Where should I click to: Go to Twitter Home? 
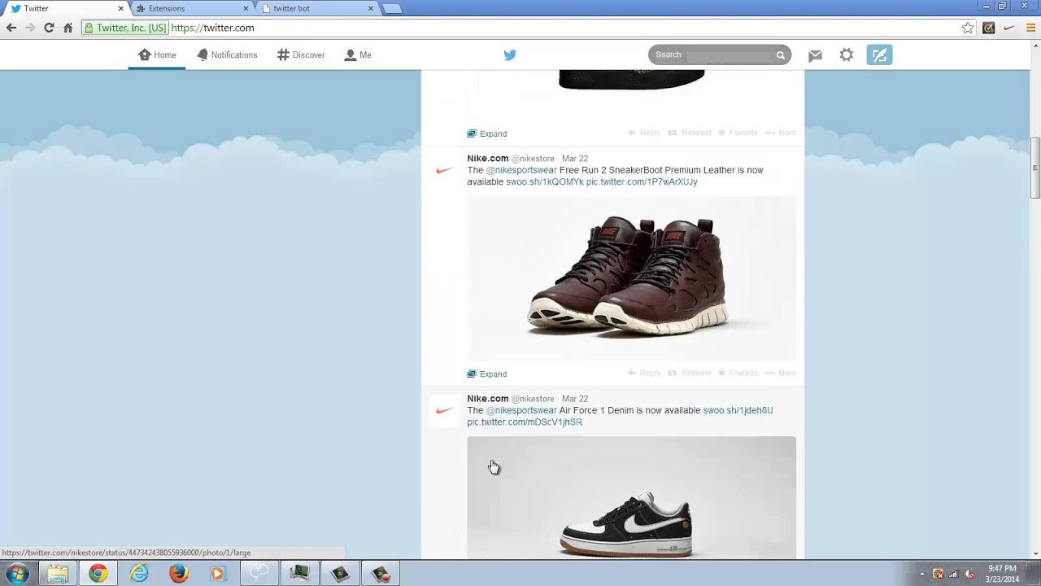pyautogui.click(x=157, y=55)
